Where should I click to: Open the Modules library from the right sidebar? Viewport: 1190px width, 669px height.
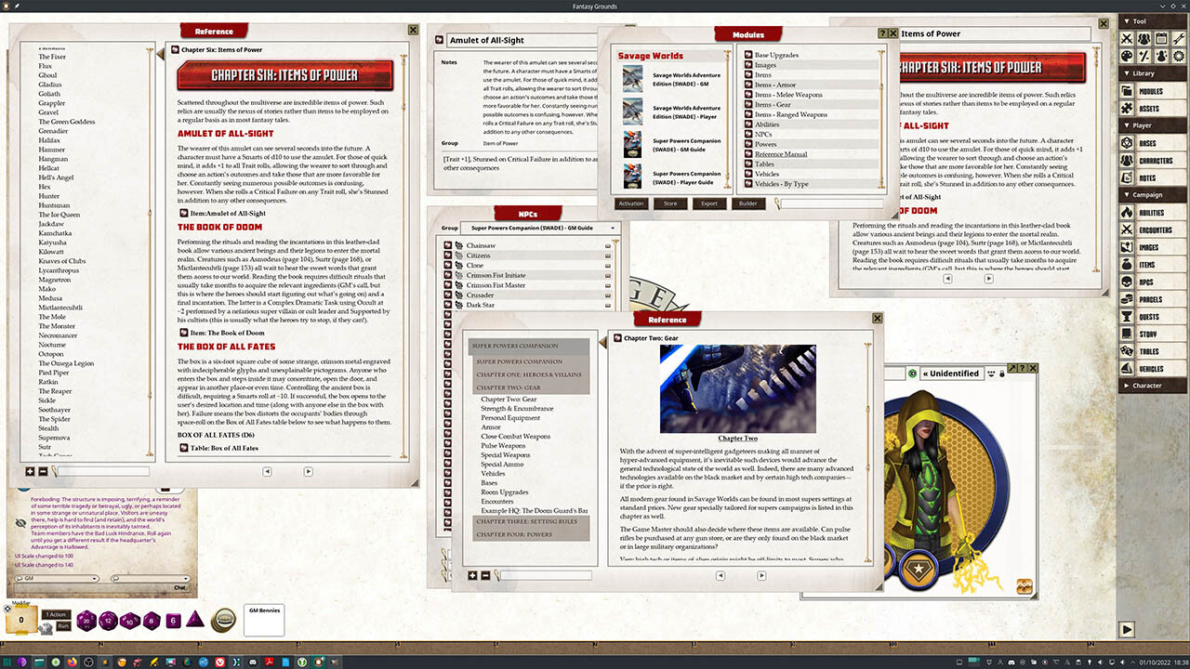pos(1153,91)
